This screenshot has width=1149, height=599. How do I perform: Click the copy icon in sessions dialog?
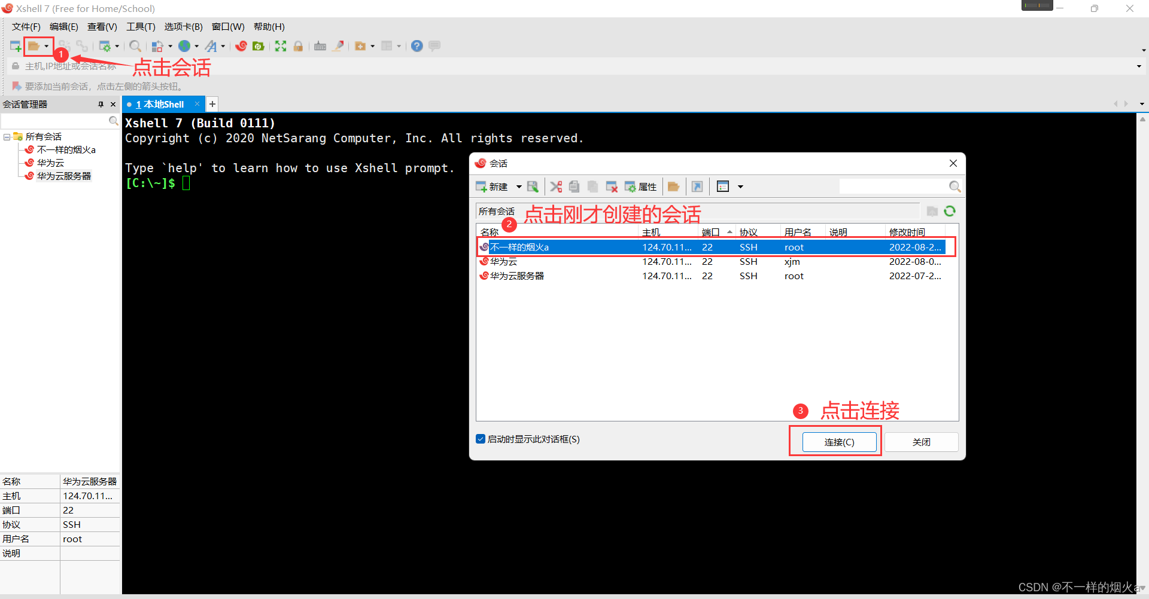pyautogui.click(x=574, y=187)
